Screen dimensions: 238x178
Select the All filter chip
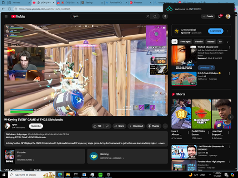coord(174,42)
